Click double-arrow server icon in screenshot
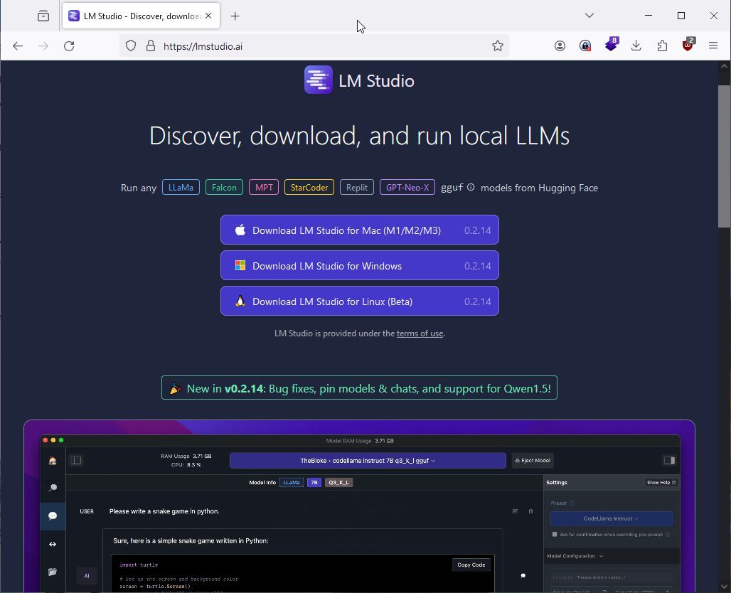 click(x=53, y=544)
